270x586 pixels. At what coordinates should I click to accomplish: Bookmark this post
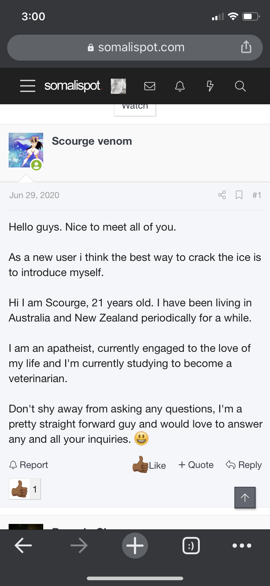pyautogui.click(x=239, y=195)
